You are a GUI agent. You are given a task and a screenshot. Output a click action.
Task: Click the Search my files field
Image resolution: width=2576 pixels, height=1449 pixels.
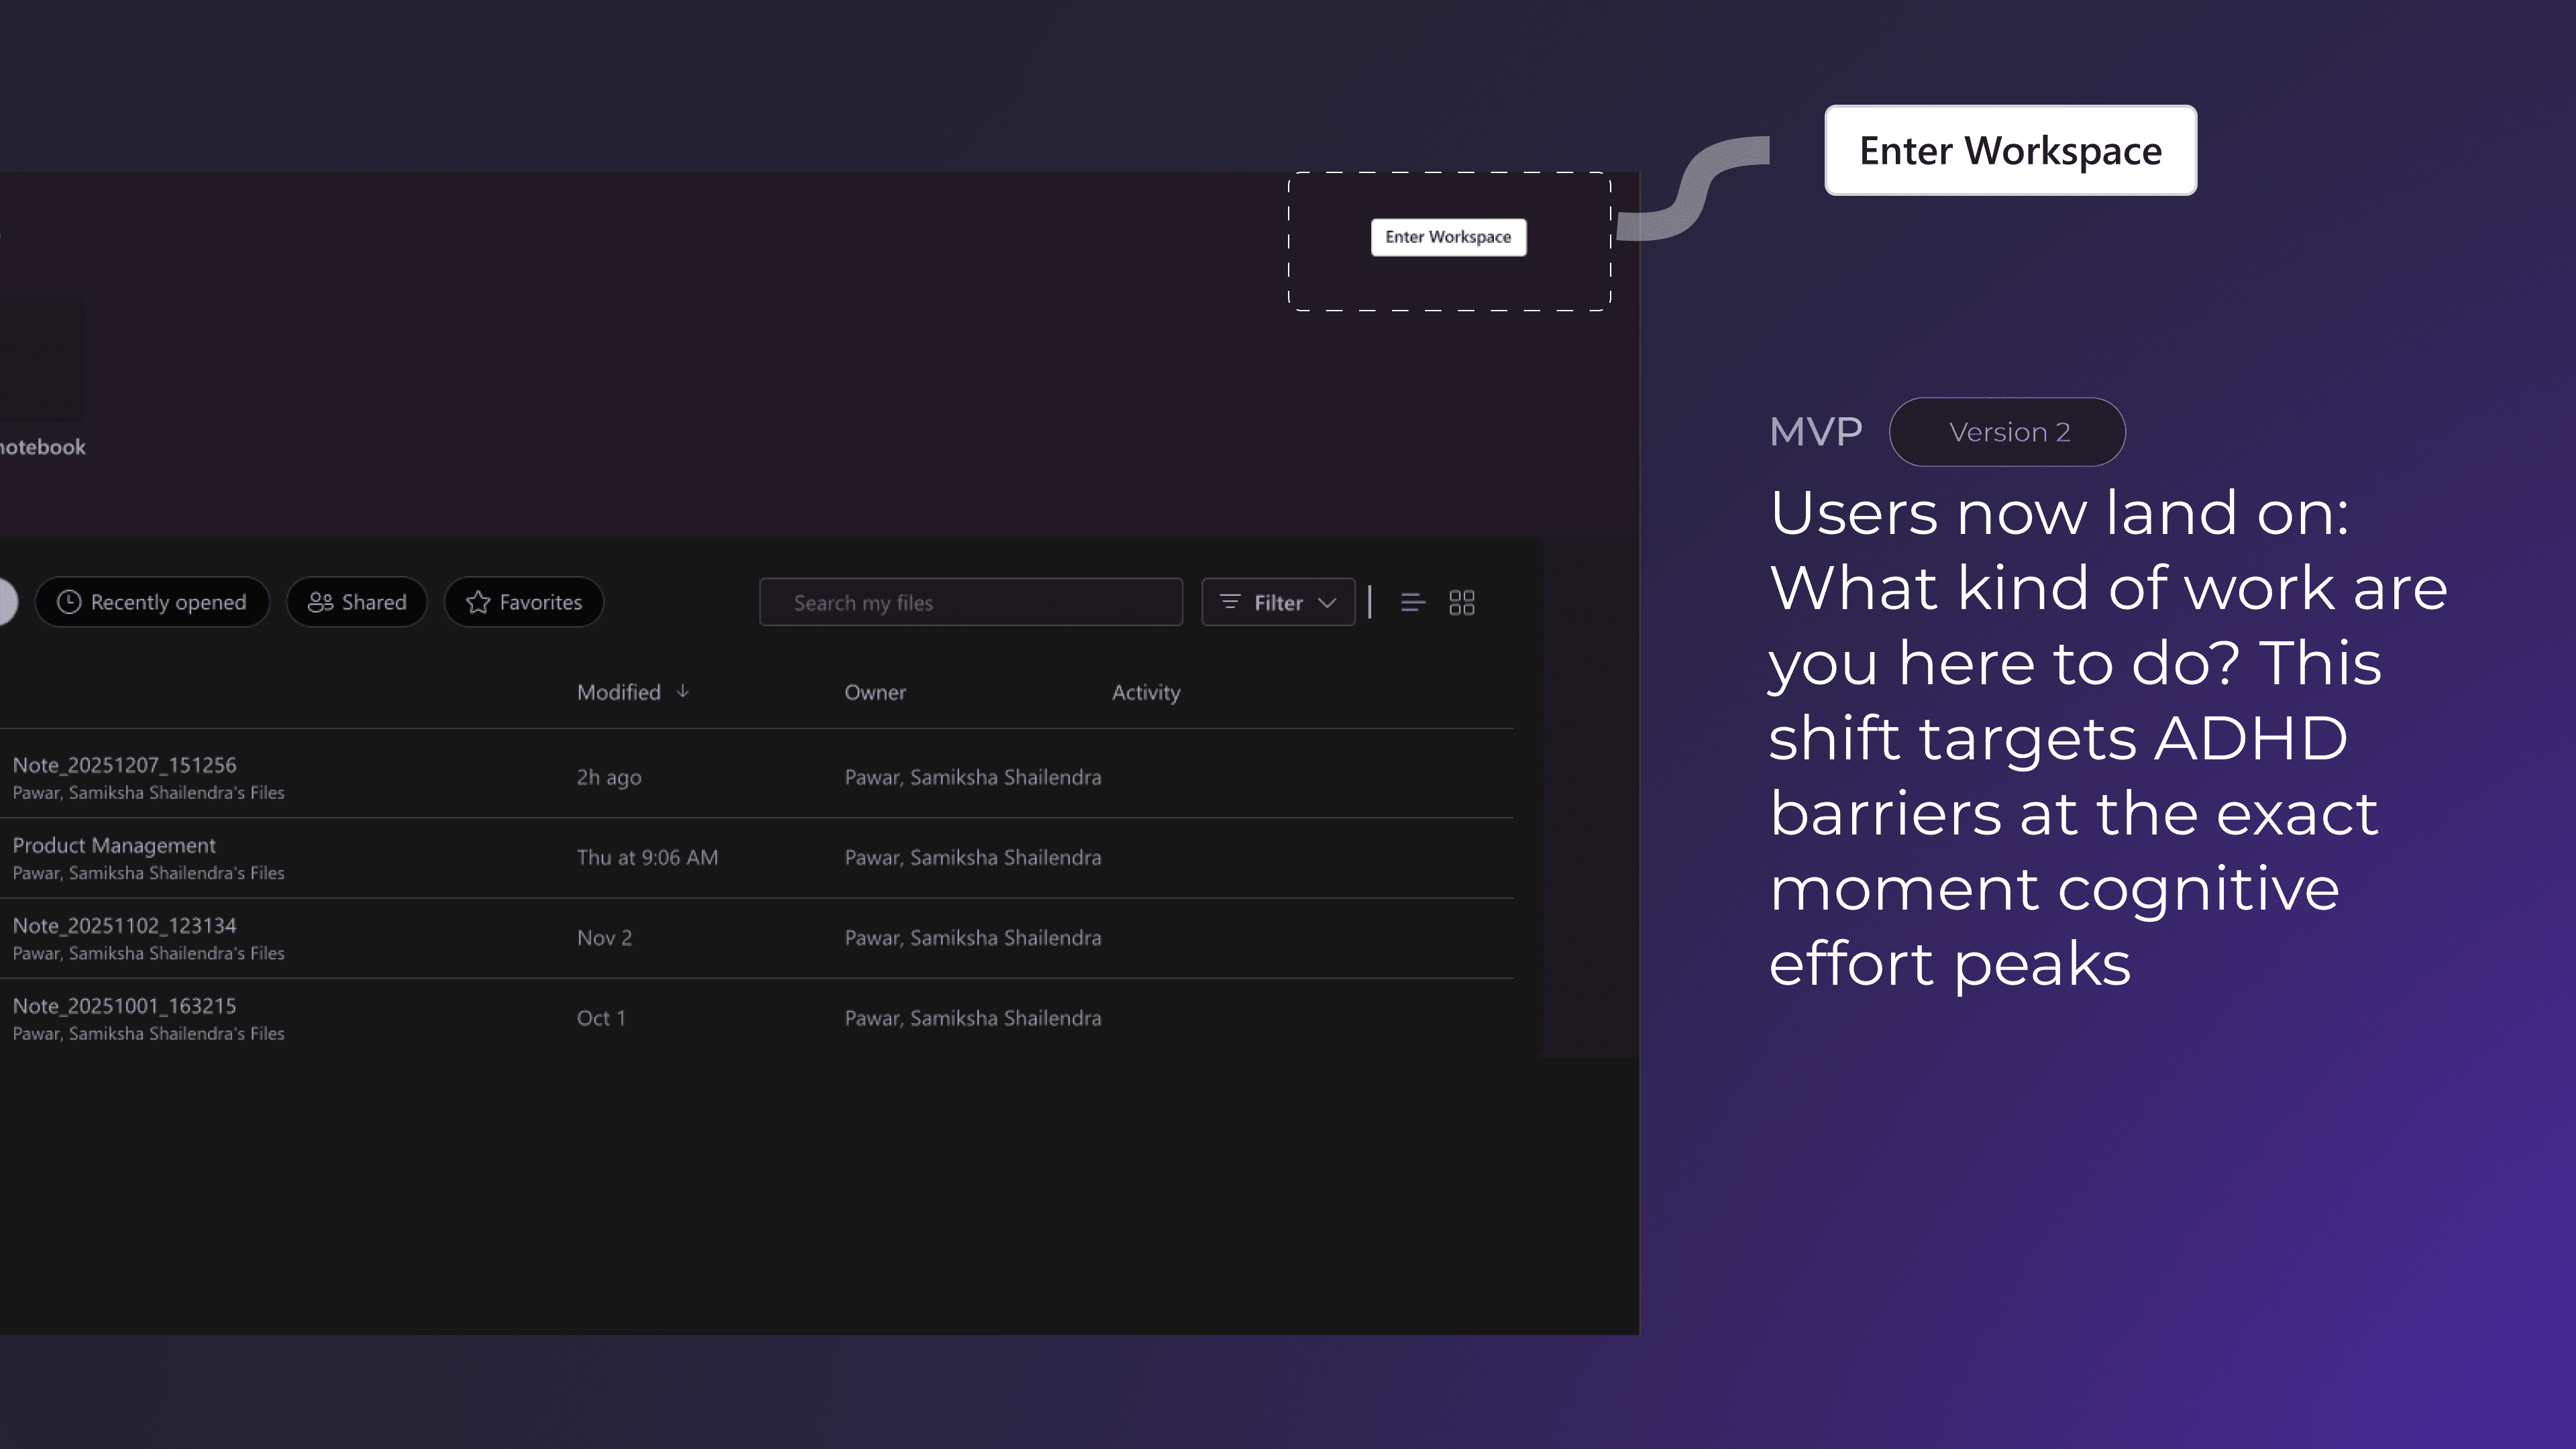click(x=970, y=602)
